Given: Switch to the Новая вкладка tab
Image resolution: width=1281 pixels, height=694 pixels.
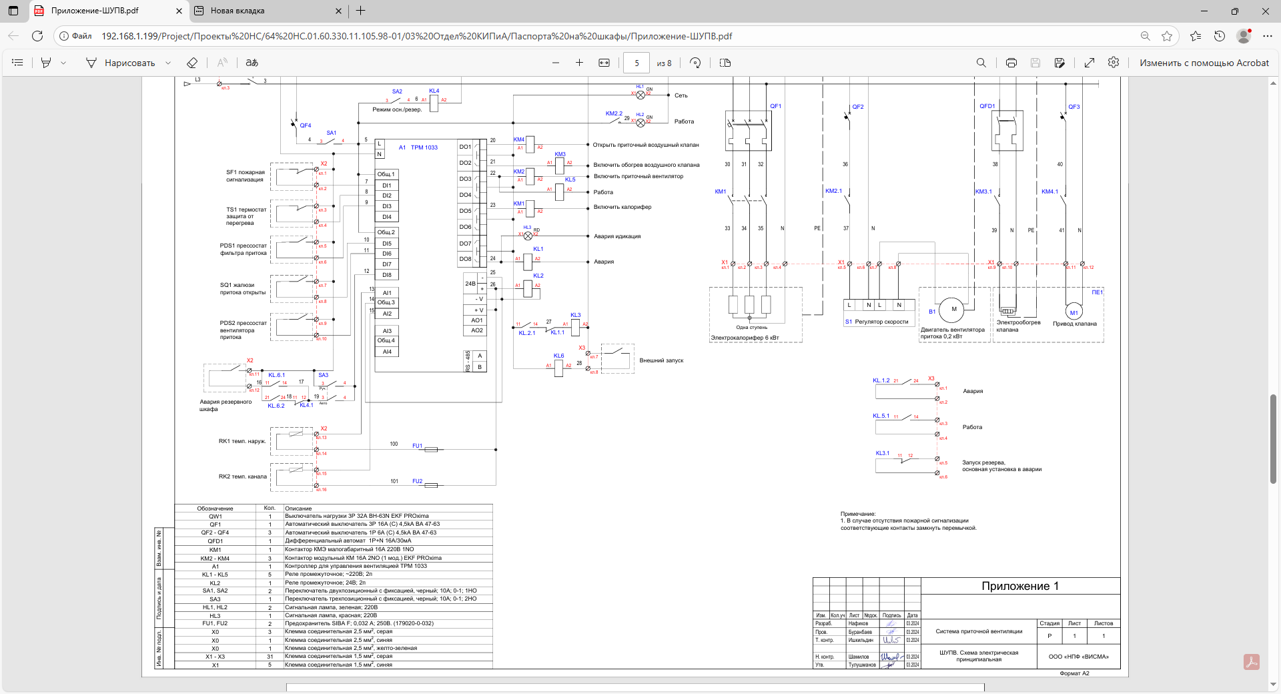Looking at the screenshot, I should (238, 11).
